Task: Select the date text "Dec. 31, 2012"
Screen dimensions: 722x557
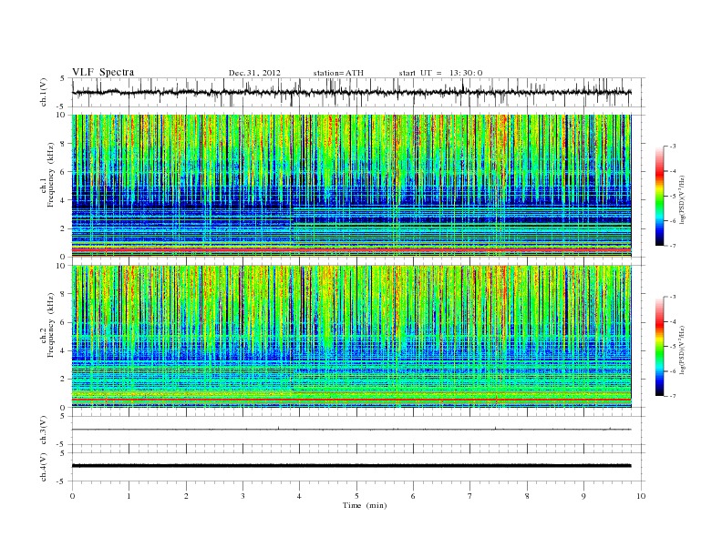Action: tap(254, 73)
